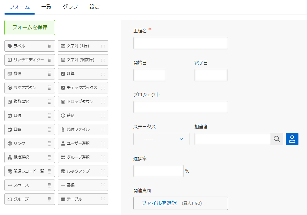Click the フォームを保存 button
This screenshot has width=307, height=215.
[30, 28]
